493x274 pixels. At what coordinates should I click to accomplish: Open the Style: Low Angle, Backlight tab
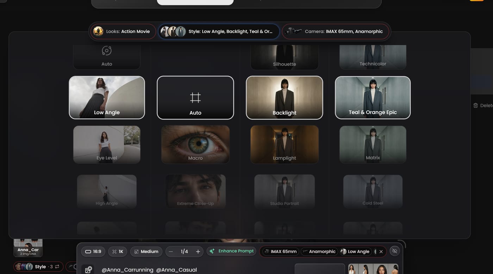[x=219, y=32]
